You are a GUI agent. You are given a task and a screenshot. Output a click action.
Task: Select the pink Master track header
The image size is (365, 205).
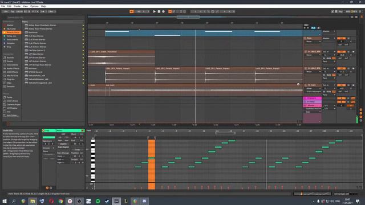coord(312,105)
